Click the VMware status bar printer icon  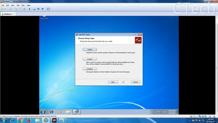click(203, 116)
